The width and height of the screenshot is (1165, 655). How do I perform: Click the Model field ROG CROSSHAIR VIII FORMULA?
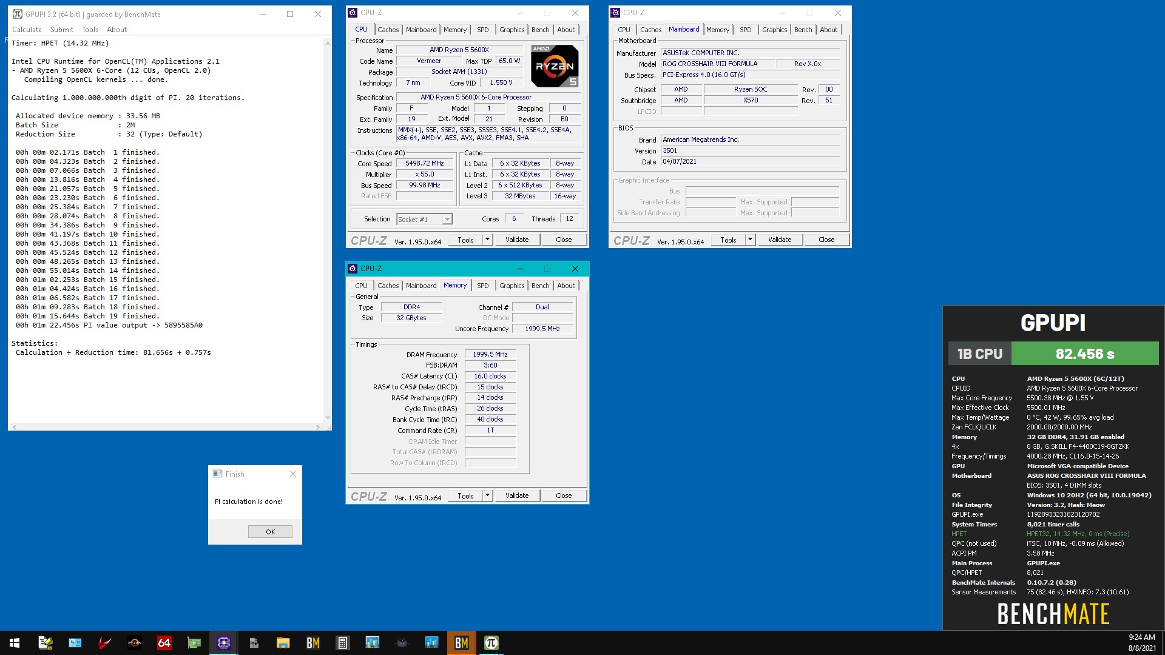[x=717, y=64]
